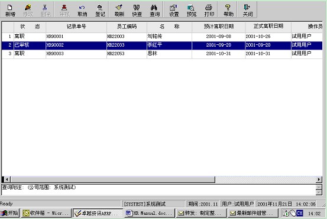Click the 打印 print icon
This screenshot has height=219, width=327.
(209, 10)
